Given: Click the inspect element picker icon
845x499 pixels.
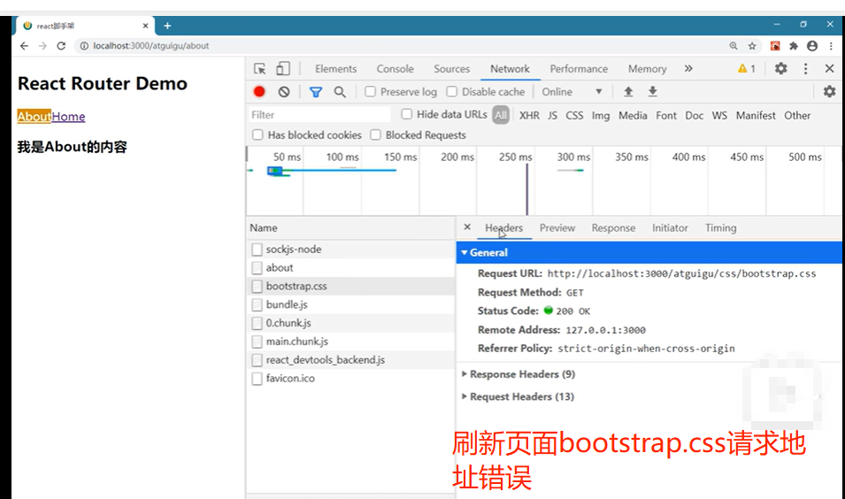Looking at the screenshot, I should (260, 68).
